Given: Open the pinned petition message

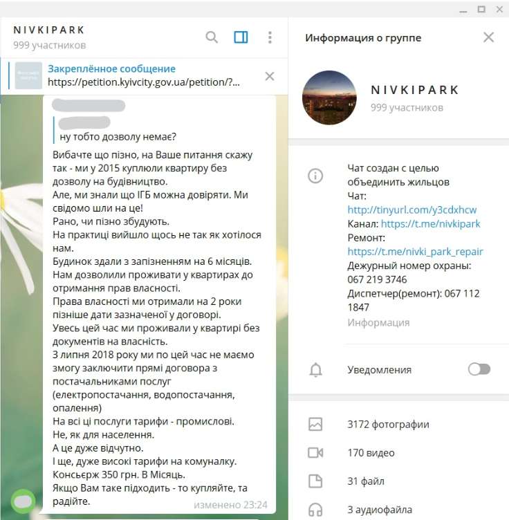Looking at the screenshot, I should pyautogui.click(x=144, y=76).
